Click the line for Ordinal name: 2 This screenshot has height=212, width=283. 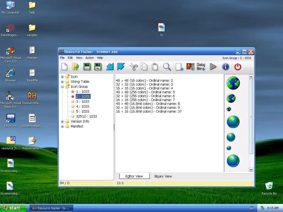pyautogui.click(x=144, y=80)
